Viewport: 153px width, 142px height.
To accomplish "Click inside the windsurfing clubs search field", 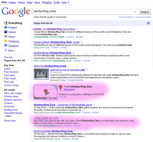I will [x=83, y=12].
